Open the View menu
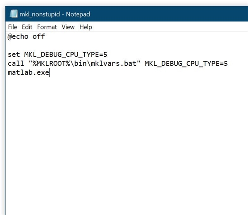Viewport: 248px width, 215px height. [x=68, y=27]
